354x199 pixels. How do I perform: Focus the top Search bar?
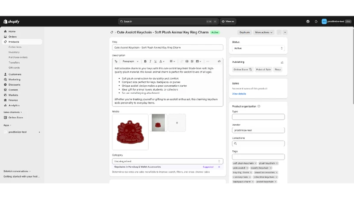168,21
